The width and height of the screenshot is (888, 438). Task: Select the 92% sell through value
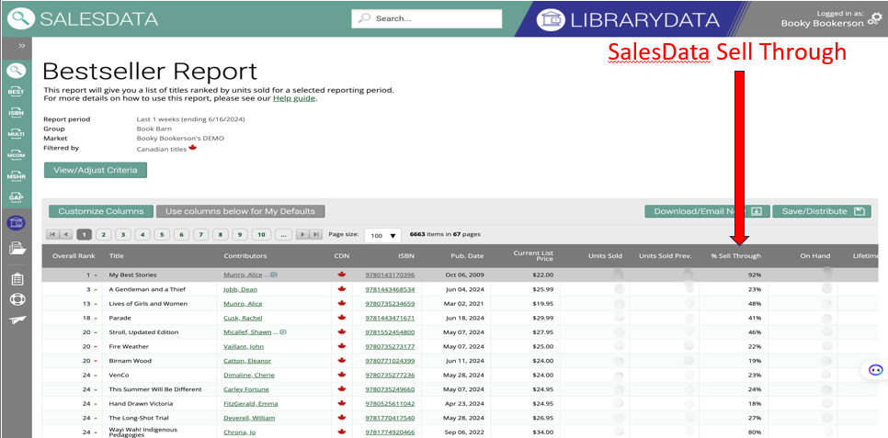(x=755, y=275)
